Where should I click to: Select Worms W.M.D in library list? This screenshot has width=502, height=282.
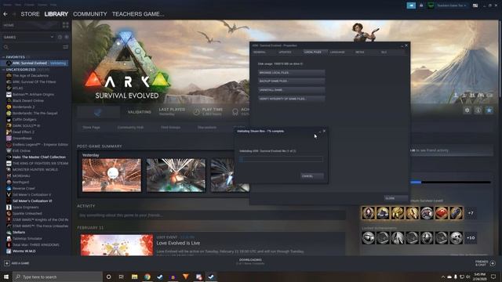(x=24, y=251)
